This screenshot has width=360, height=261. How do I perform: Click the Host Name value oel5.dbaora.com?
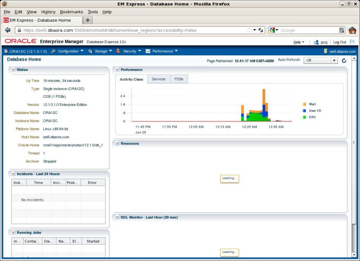[56, 137]
